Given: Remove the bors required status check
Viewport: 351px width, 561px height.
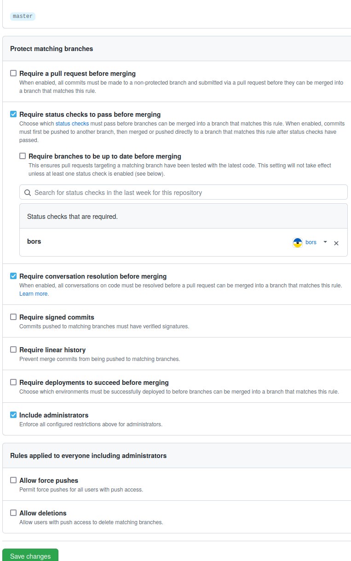Looking at the screenshot, I should click(x=336, y=243).
